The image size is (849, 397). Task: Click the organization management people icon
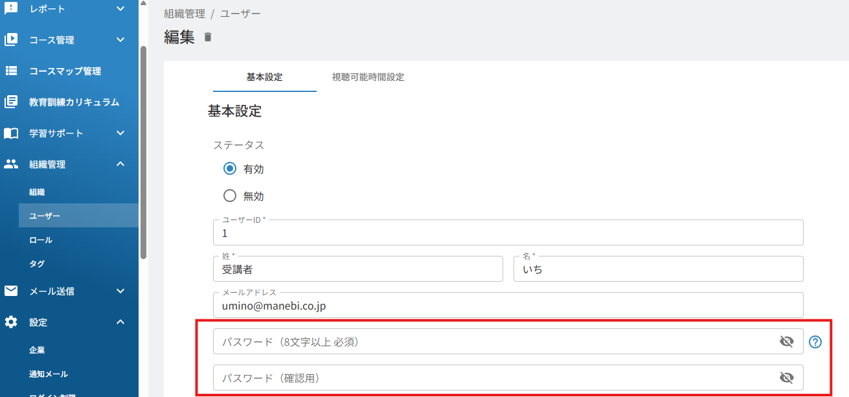click(11, 164)
